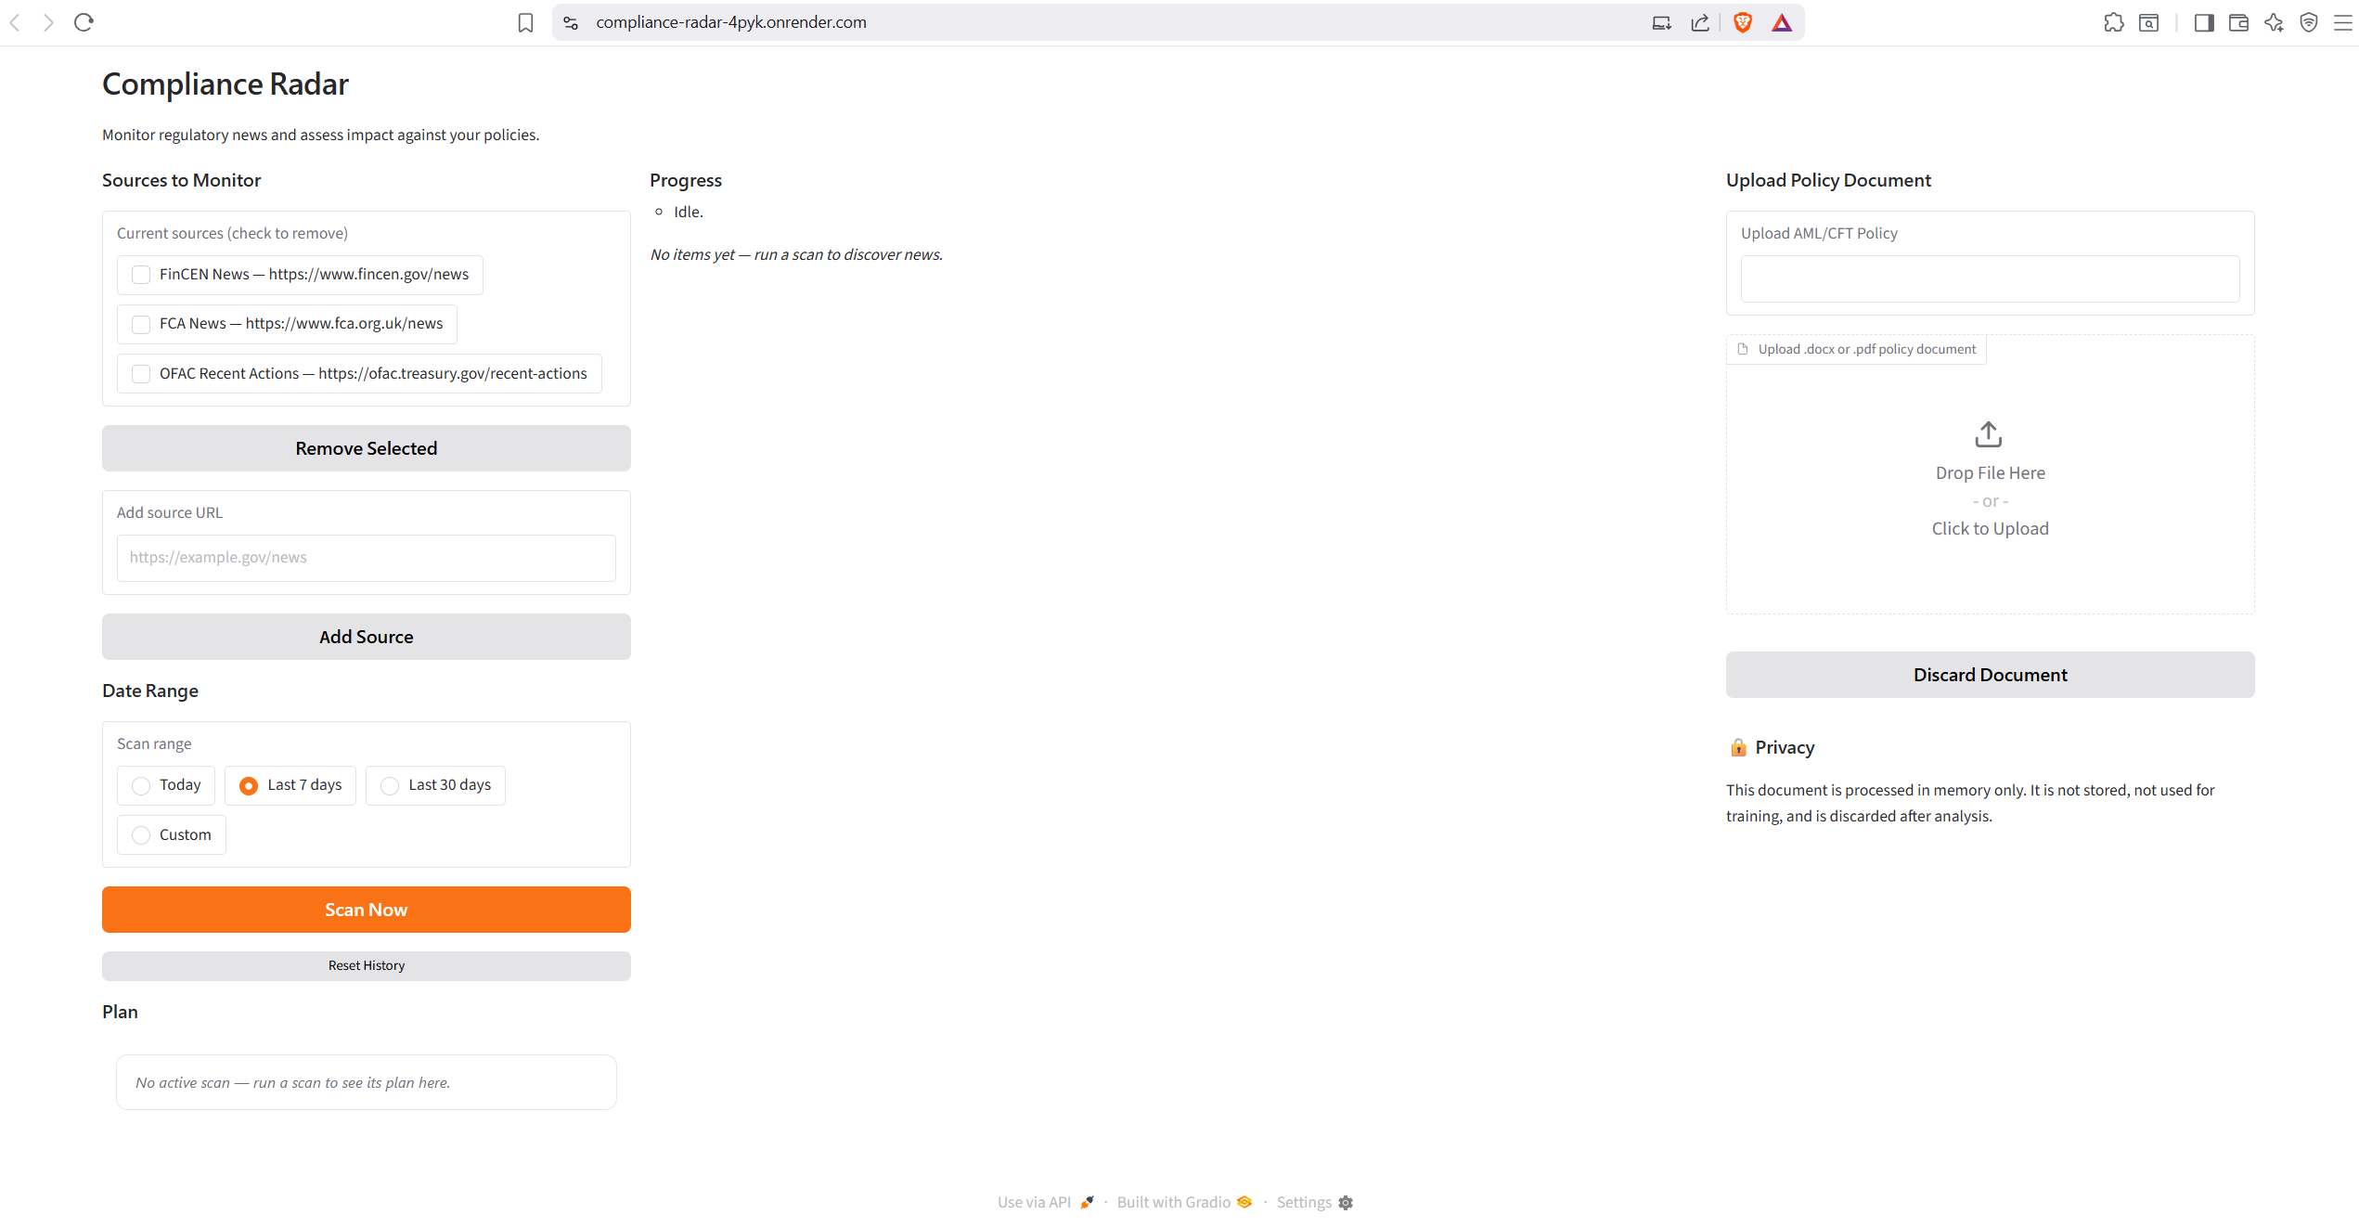
Task: Check the OFAC Recent Actions source checkbox
Action: (141, 374)
